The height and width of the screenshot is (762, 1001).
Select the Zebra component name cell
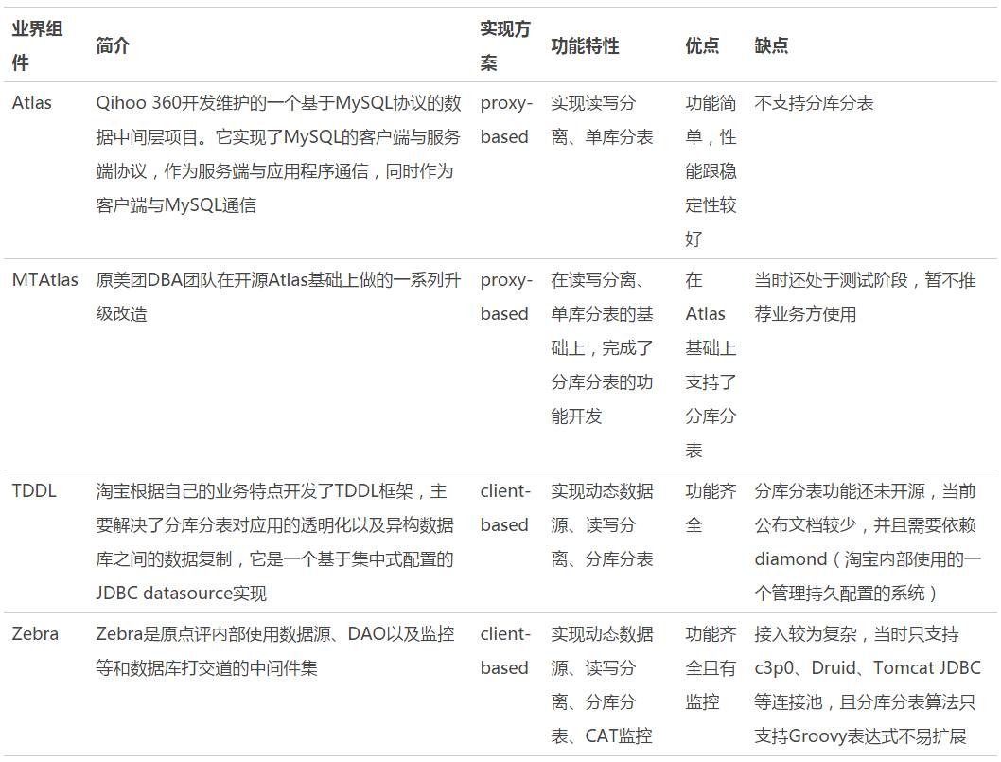(35, 633)
